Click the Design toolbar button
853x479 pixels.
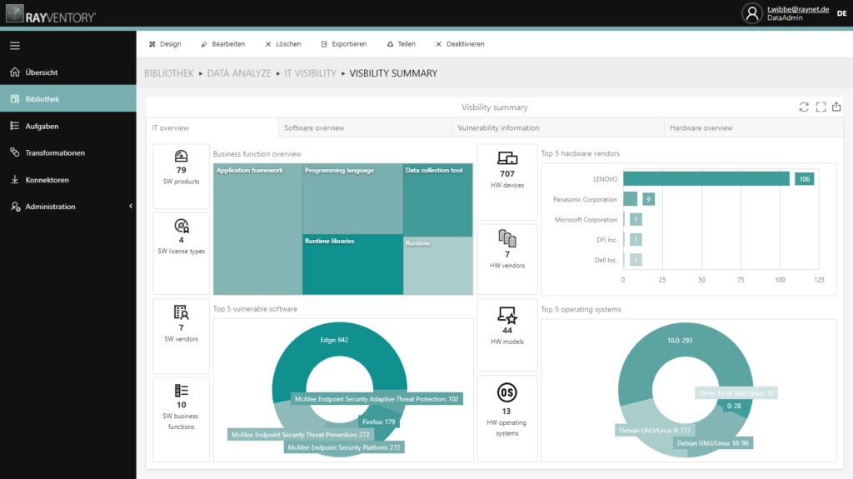165,44
